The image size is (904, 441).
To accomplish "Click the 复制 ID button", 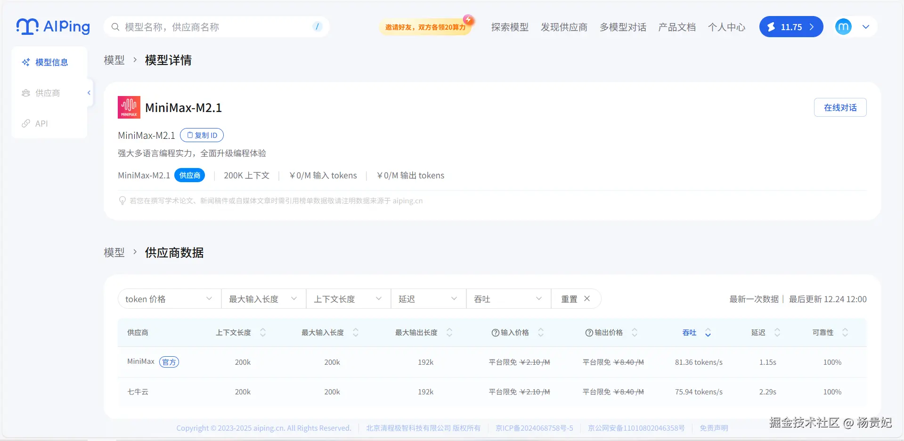I will point(202,135).
